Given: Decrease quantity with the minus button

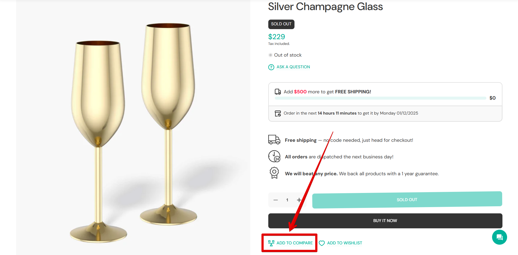Looking at the screenshot, I should click(x=276, y=200).
